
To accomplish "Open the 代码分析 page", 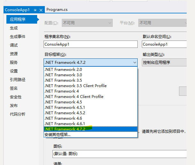I will (18, 114).
